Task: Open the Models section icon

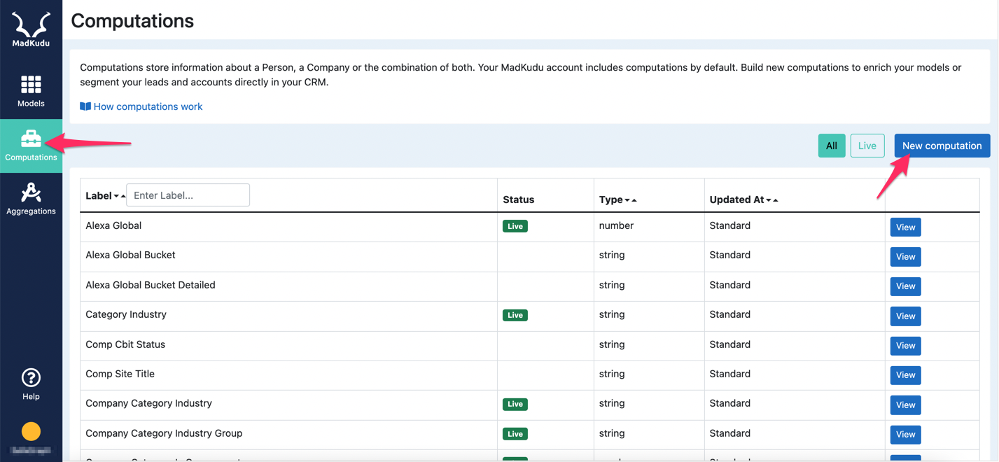Action: pyautogui.click(x=31, y=85)
